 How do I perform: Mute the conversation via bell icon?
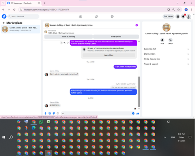click(162, 40)
